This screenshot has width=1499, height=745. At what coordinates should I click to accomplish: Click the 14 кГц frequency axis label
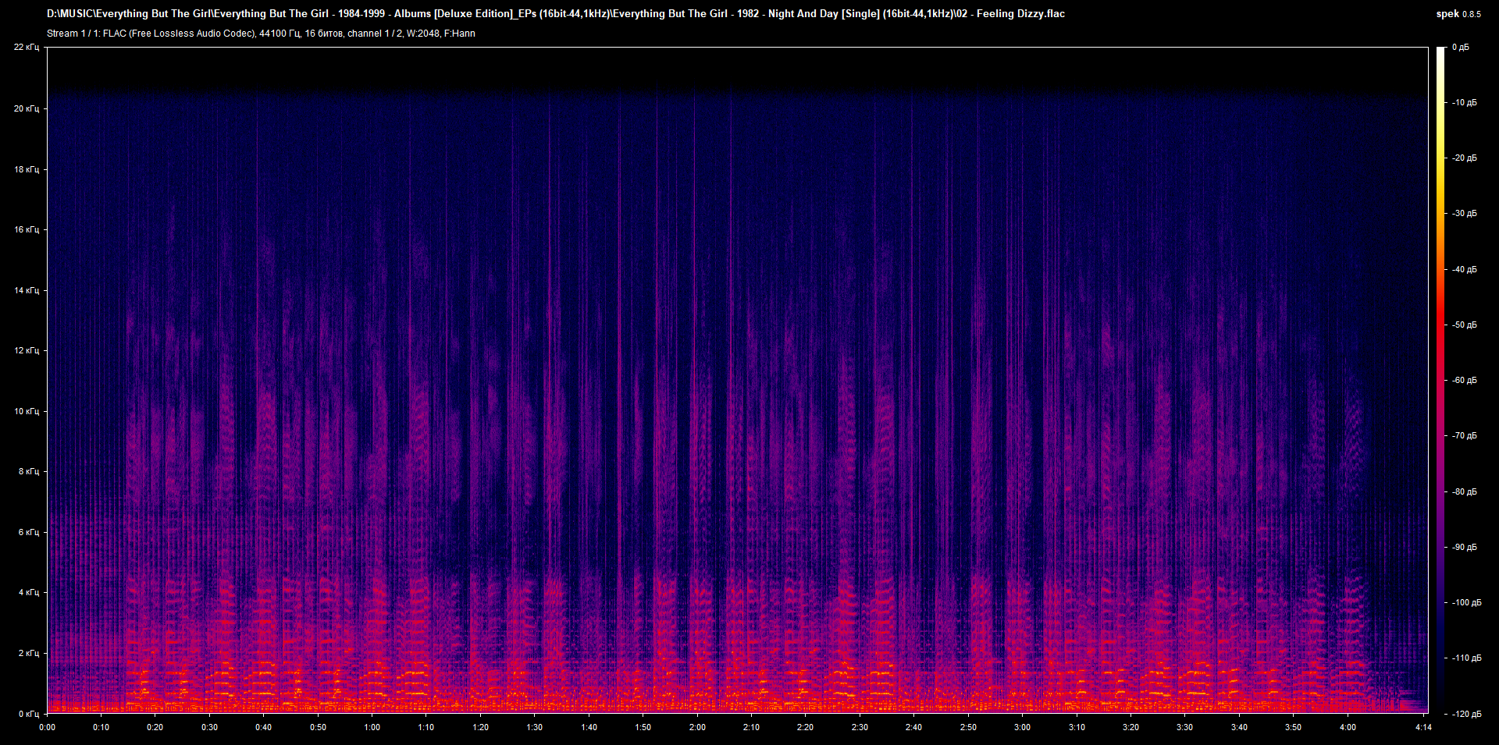(27, 290)
